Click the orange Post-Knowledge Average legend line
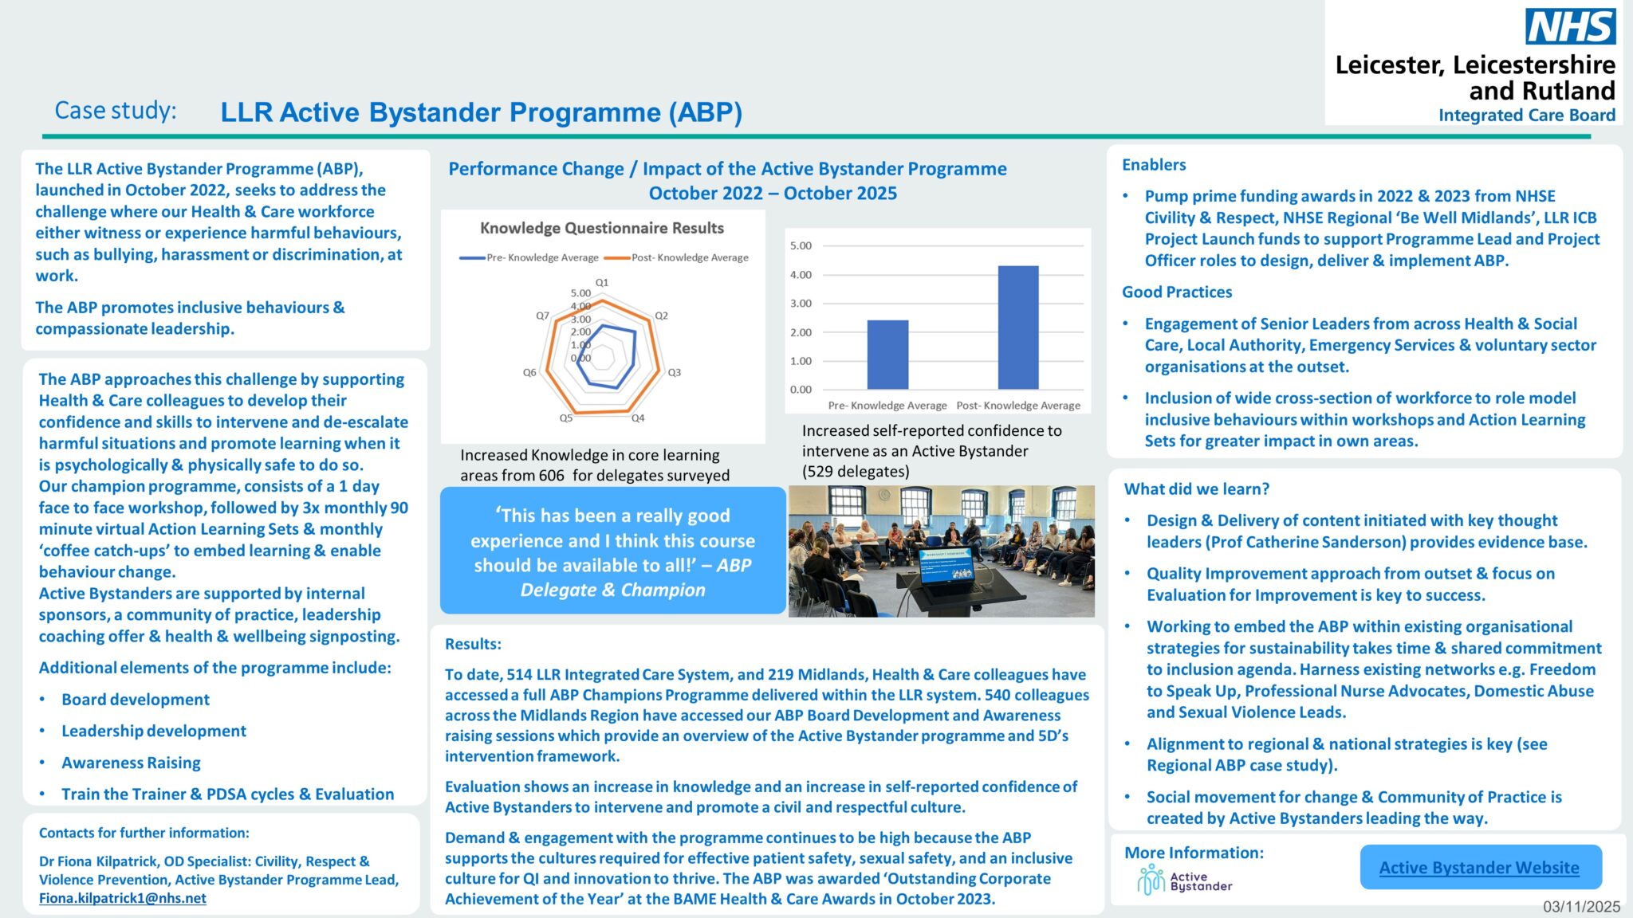 point(616,257)
